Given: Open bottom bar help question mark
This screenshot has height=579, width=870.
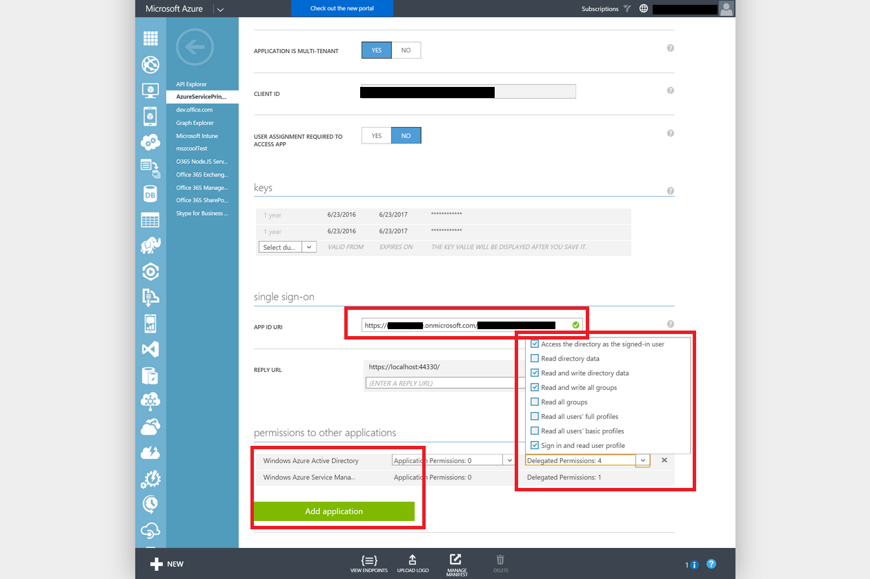Looking at the screenshot, I should [x=711, y=564].
